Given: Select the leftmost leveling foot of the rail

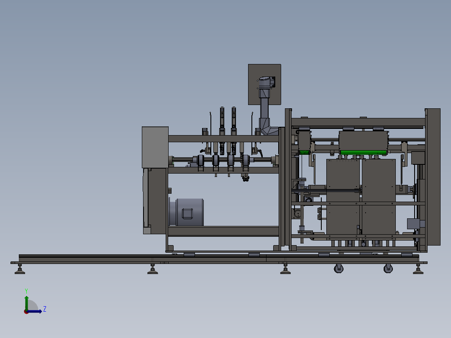Looking at the screenshot, I should pyautogui.click(x=20, y=269).
